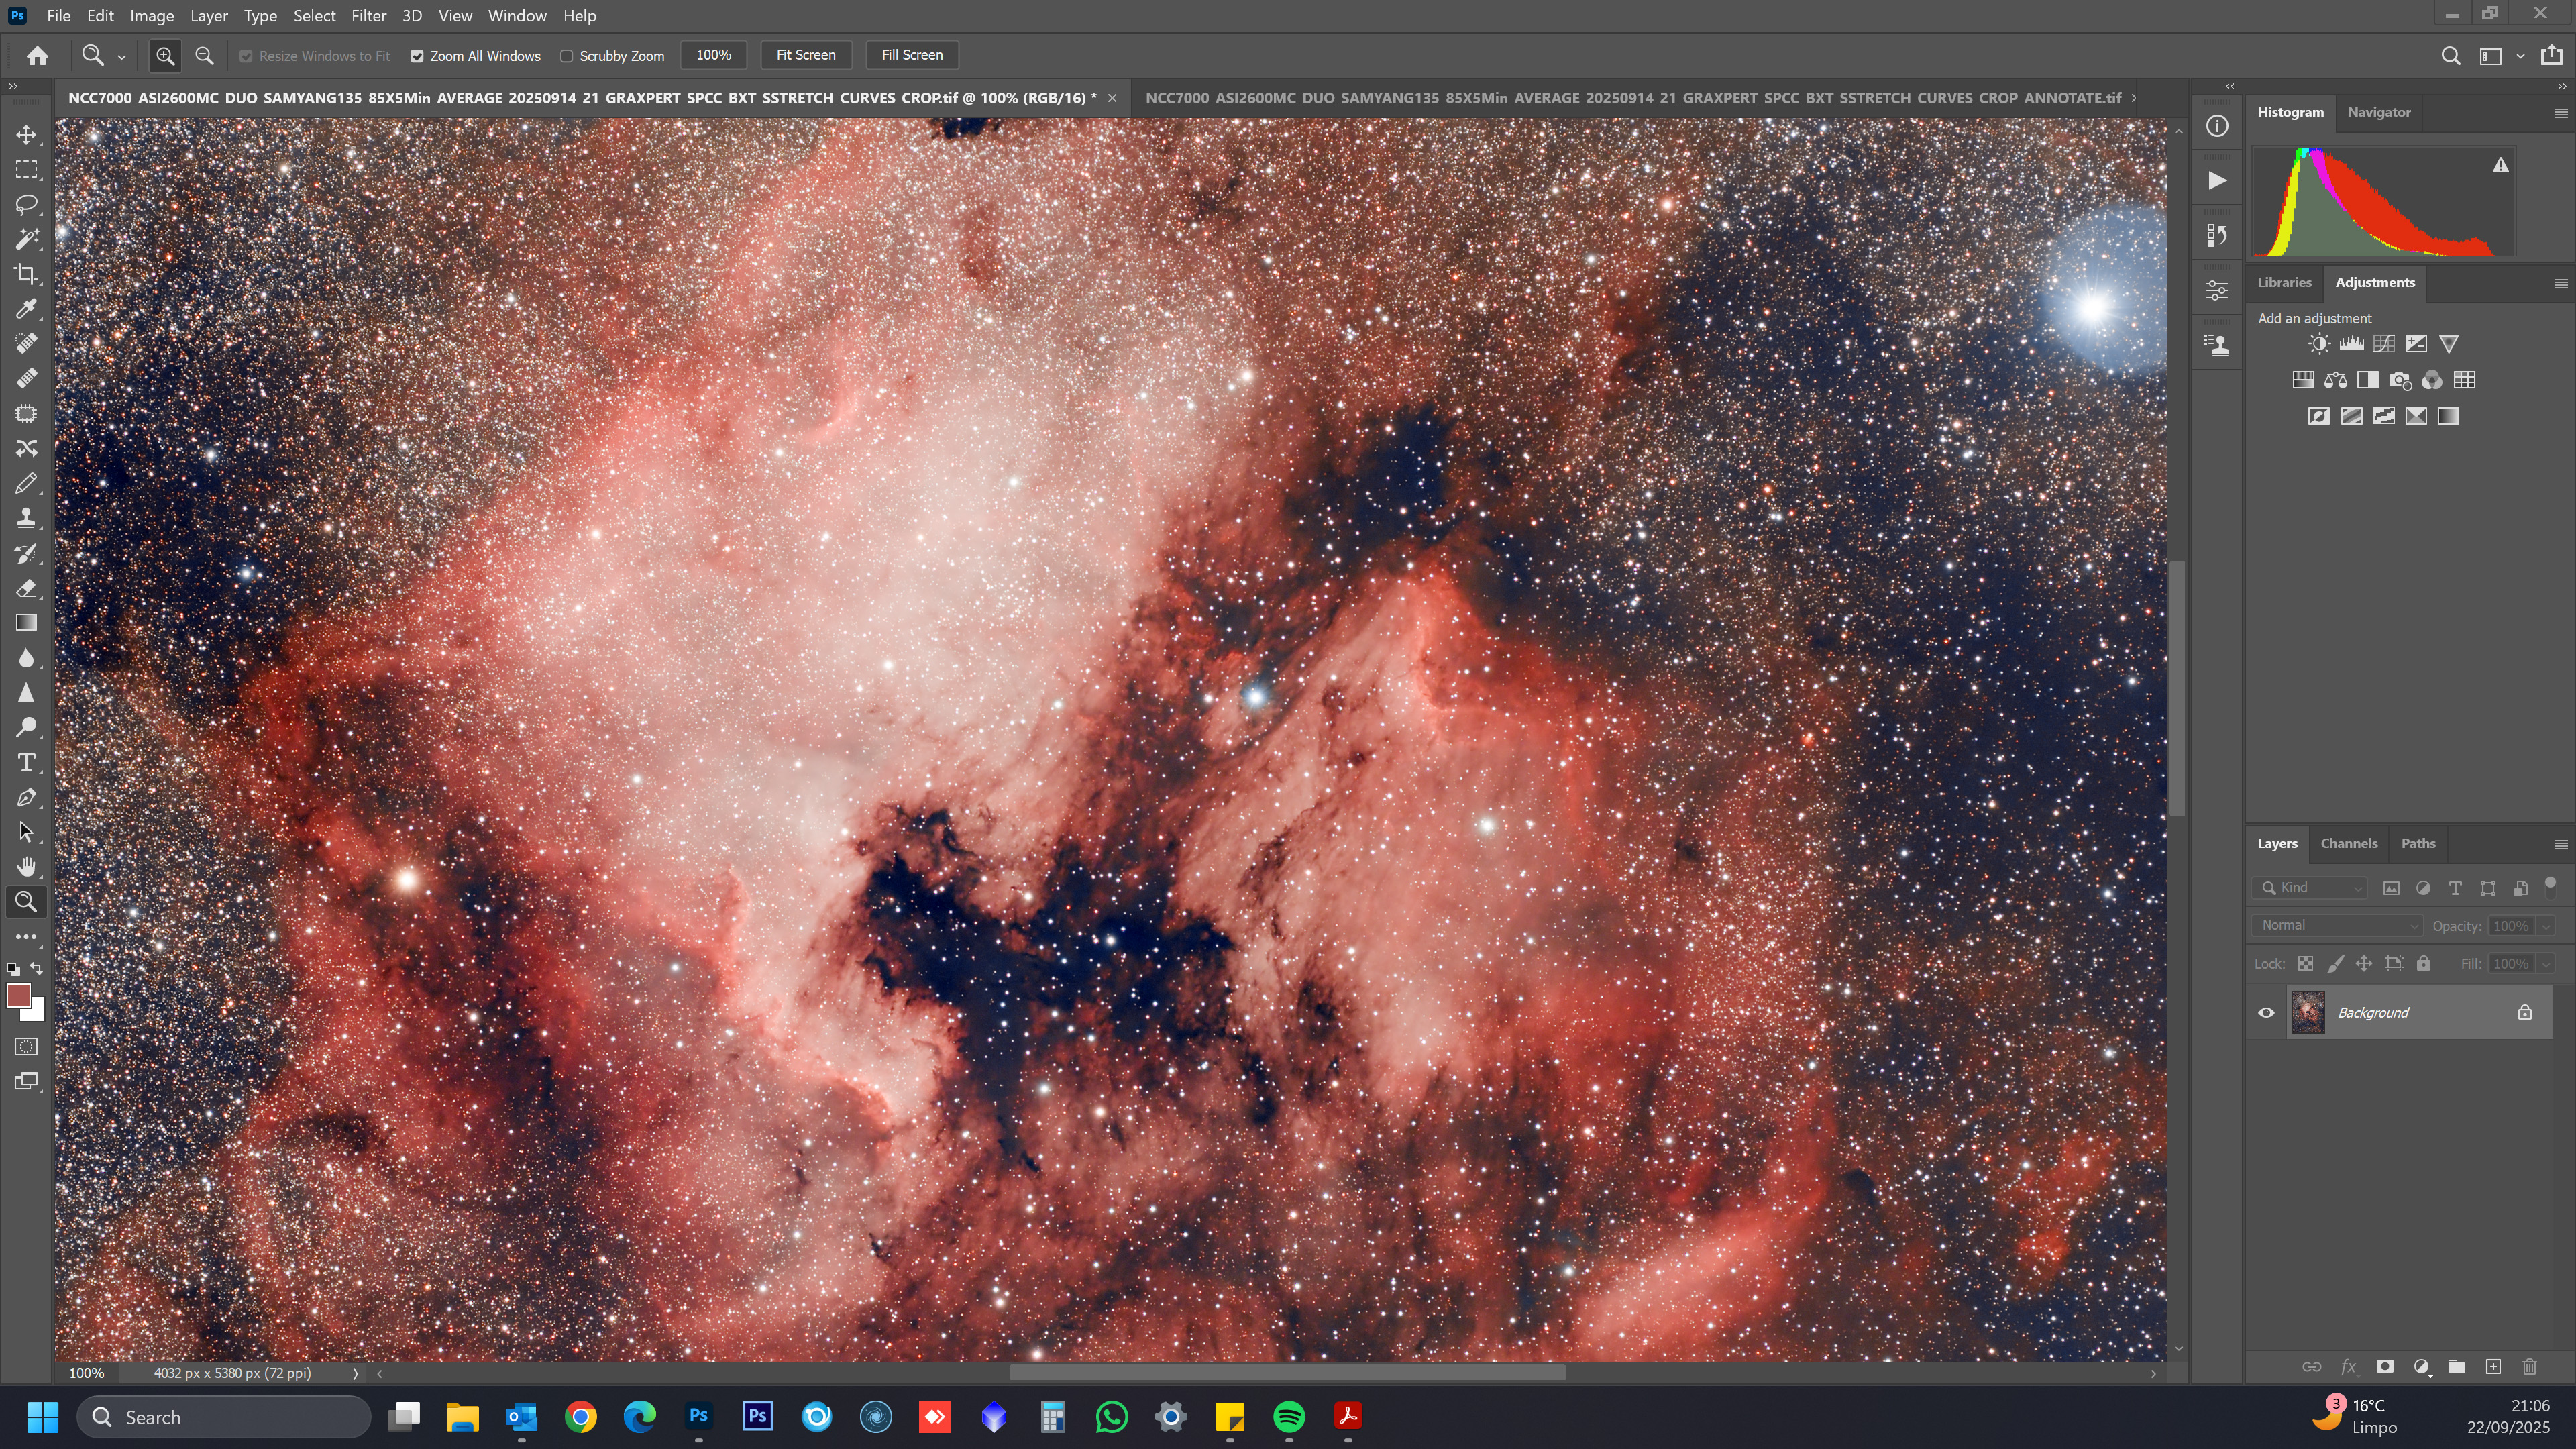Select the Clone Stamp tool

26,518
